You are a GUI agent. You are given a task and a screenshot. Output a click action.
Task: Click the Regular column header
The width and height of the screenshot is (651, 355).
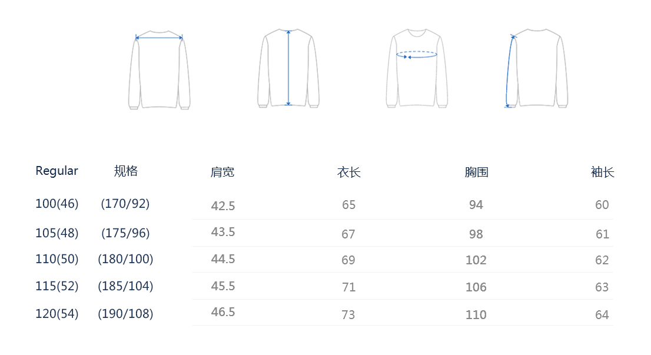tap(57, 171)
